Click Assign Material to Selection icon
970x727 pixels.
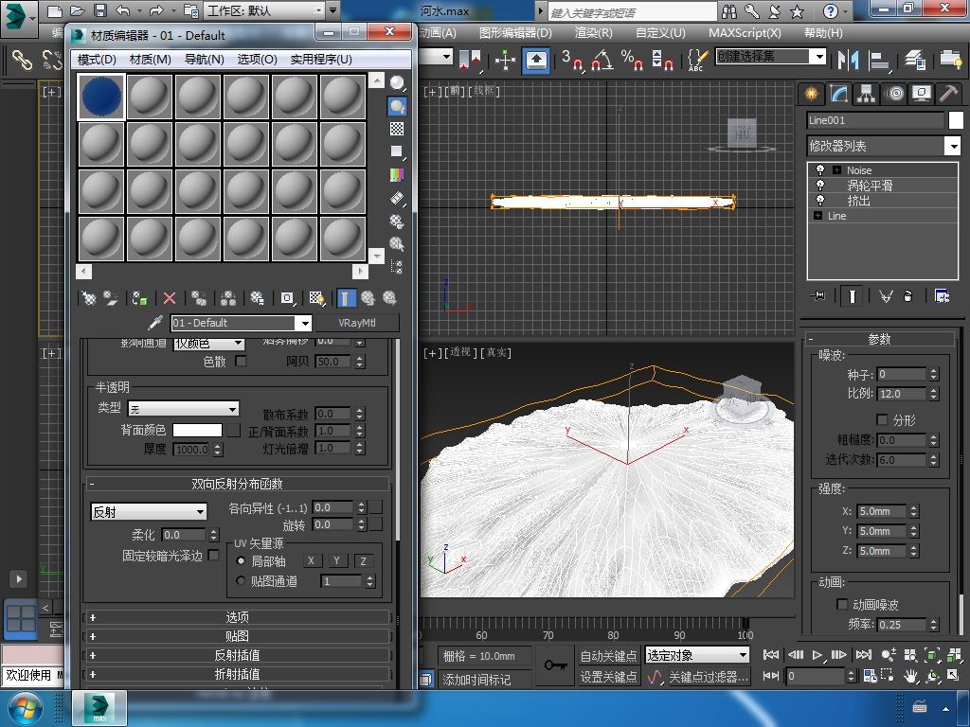tap(140, 298)
